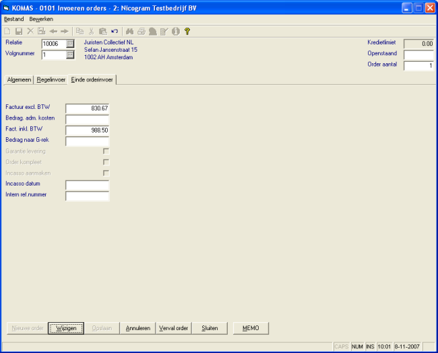438x353 pixels.
Task: Click the Wijzigen button
Action: click(x=66, y=328)
